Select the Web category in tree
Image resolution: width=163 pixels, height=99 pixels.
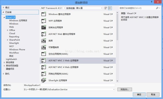click(x=11, y=27)
